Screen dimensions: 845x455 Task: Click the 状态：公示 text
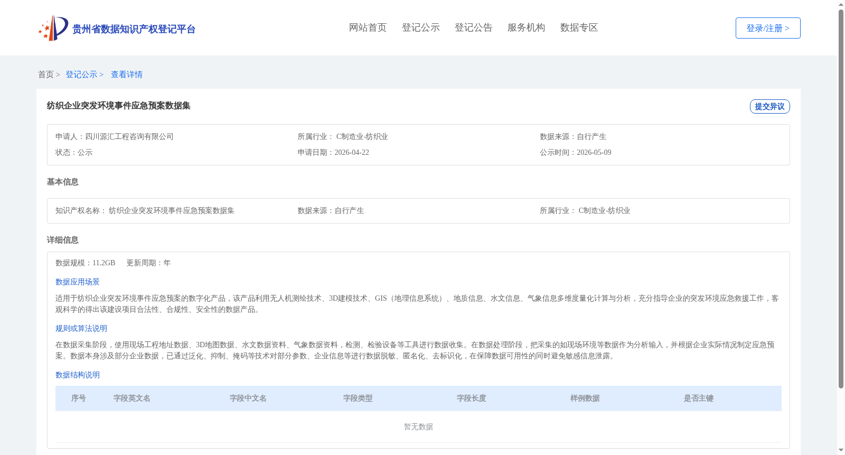[x=74, y=152]
